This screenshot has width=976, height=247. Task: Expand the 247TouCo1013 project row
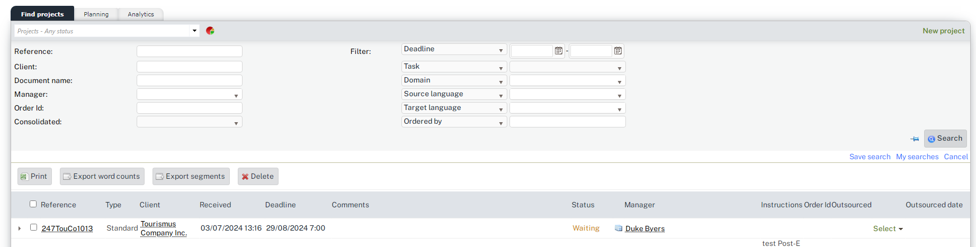pos(20,228)
